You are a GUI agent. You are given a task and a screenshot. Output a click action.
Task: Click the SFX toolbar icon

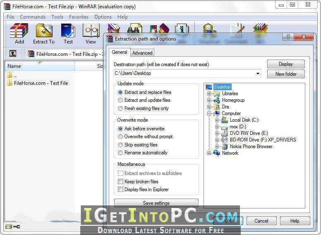[261, 28]
